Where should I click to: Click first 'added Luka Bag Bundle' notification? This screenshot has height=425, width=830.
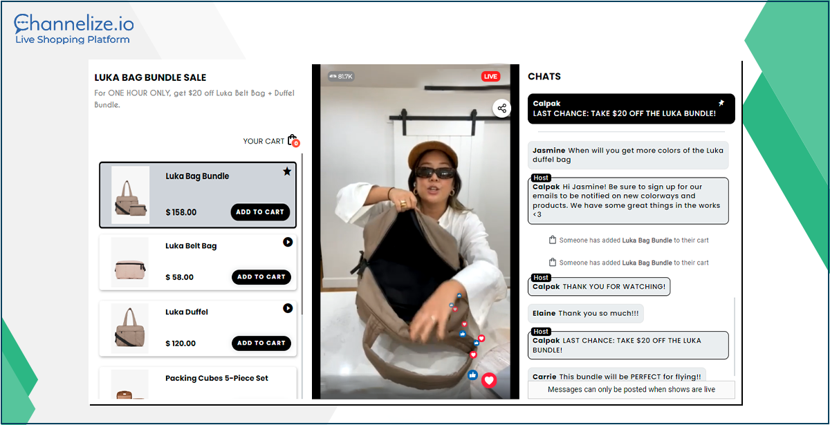(x=629, y=240)
